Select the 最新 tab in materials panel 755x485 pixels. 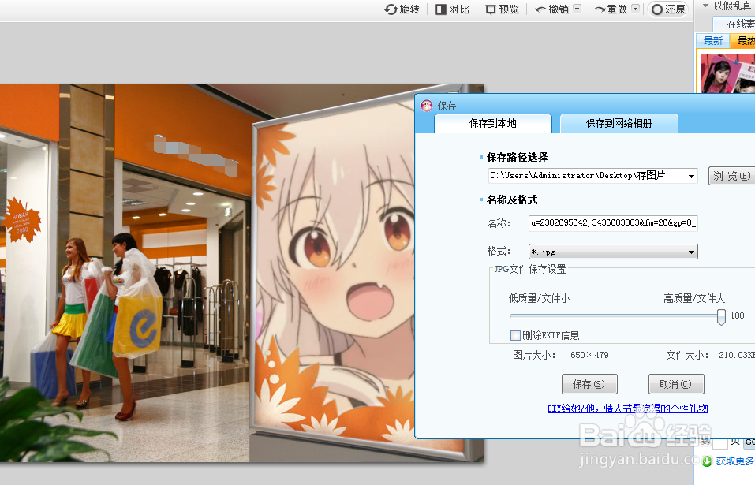click(713, 41)
